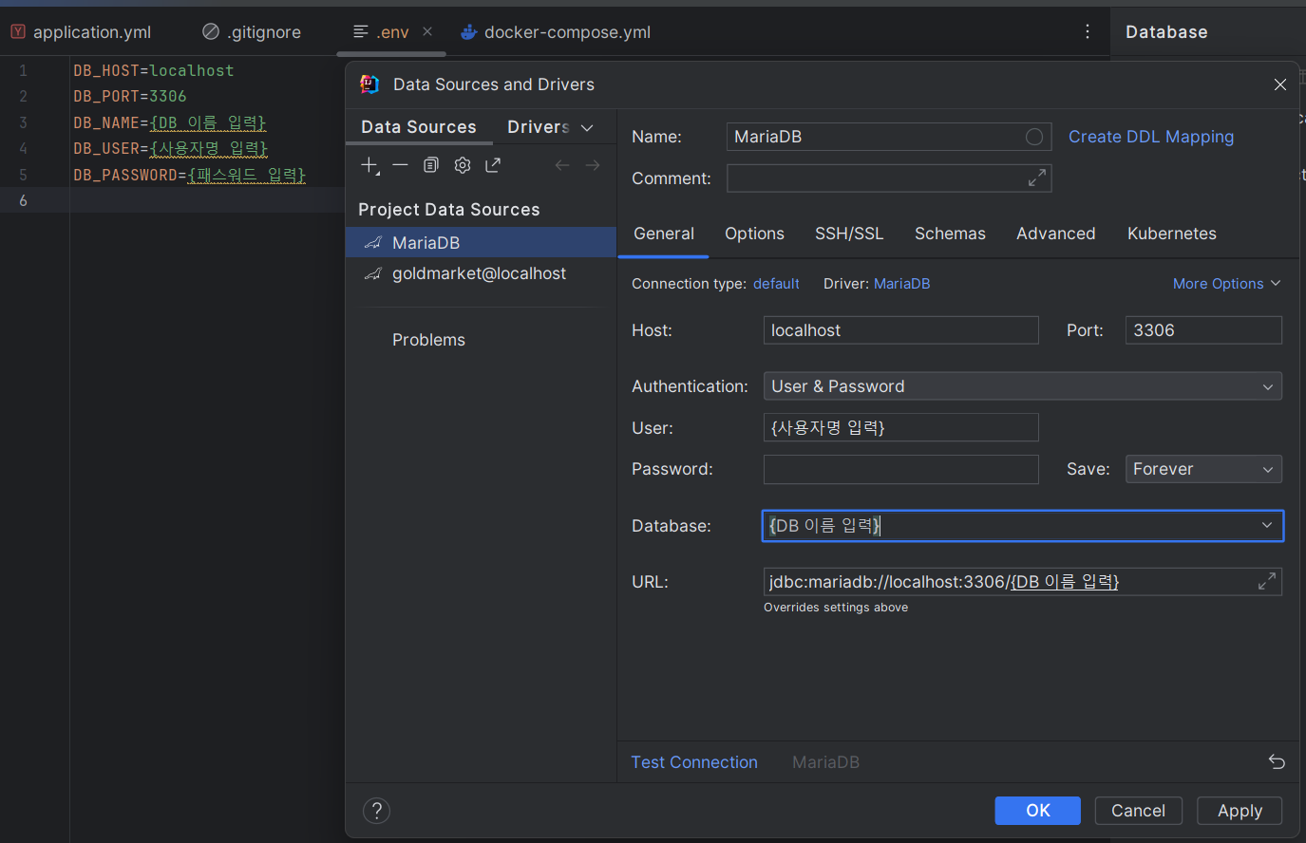Screen dimensions: 1306x843
Task: Switch to the Drivers tab
Action: pyautogui.click(x=539, y=127)
